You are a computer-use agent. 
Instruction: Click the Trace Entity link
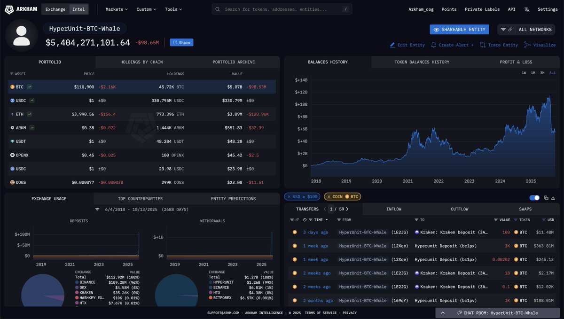[x=499, y=45]
